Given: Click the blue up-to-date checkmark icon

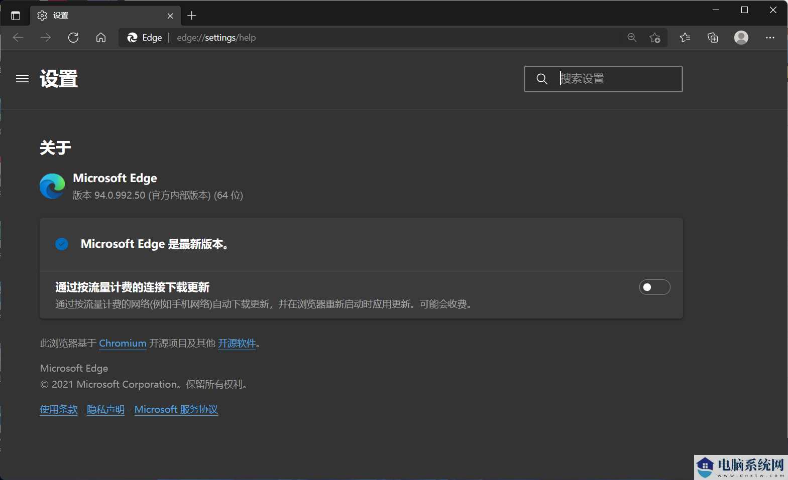Looking at the screenshot, I should pyautogui.click(x=62, y=244).
